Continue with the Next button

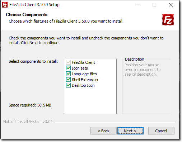tap(130, 131)
